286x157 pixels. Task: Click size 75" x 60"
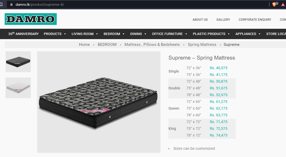click(194, 108)
